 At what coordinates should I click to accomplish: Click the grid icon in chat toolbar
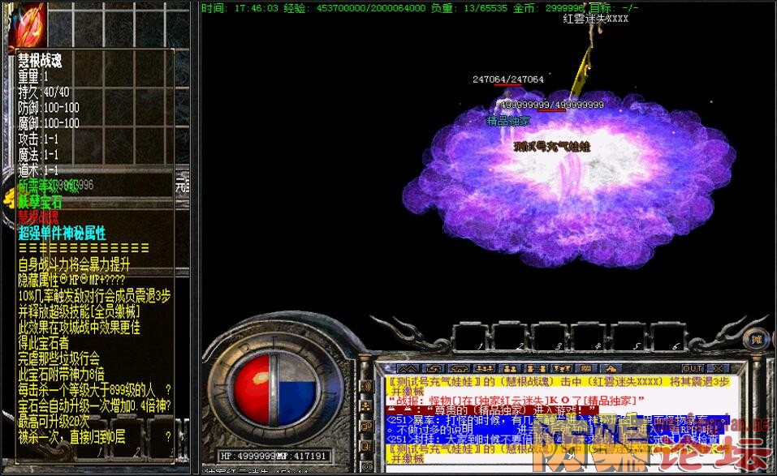(585, 369)
